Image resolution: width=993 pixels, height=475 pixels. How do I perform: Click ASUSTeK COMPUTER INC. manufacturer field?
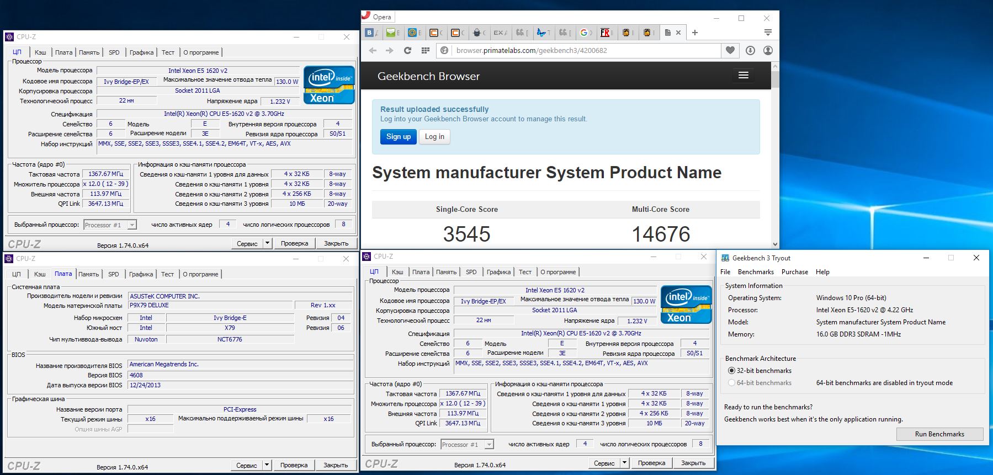241,296
